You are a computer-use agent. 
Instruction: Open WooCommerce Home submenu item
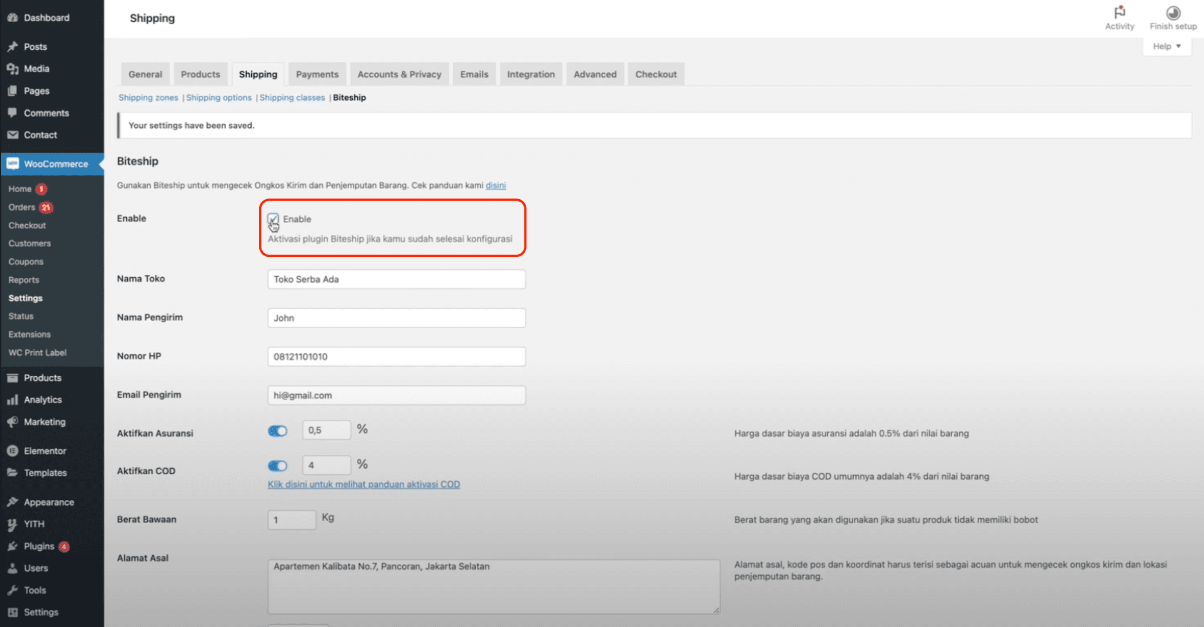20,189
